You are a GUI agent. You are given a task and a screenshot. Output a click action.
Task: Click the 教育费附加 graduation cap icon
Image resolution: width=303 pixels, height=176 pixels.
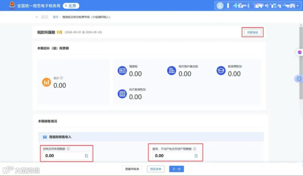click(221, 71)
